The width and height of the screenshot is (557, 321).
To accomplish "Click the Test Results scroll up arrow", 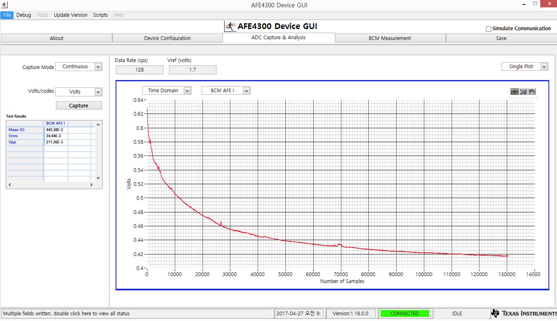I will click(98, 125).
